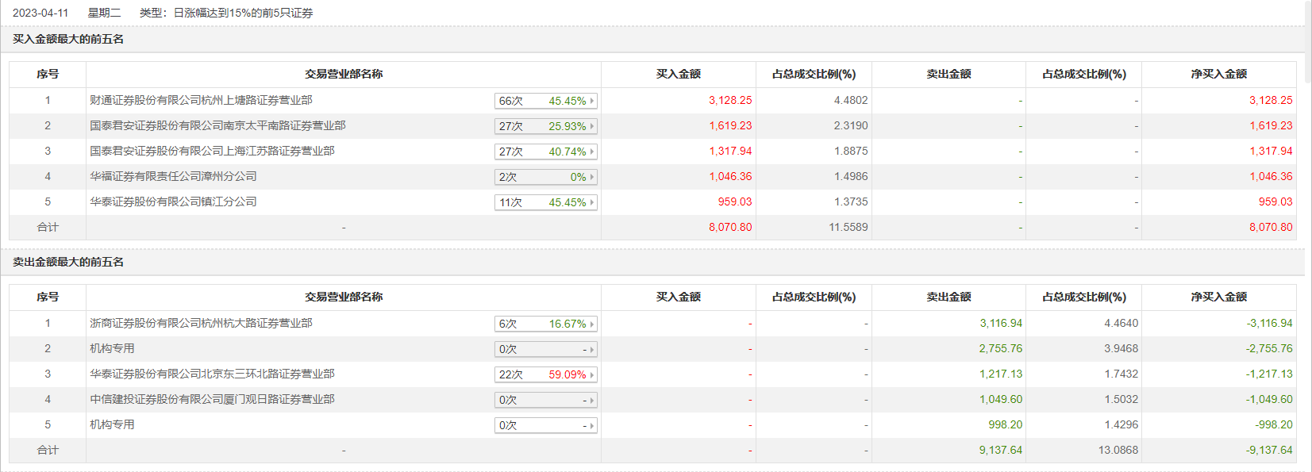
Task: Click 华福证券漳州分公司 link
Action: click(173, 176)
